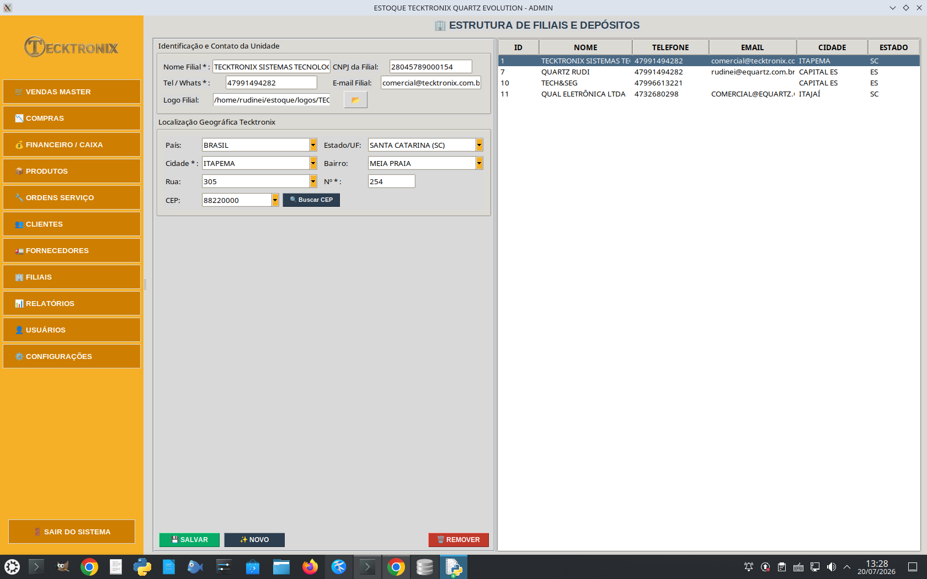Viewport: 927px width, 579px height.
Task: Expand the Cidade dropdown
Action: pos(313,163)
